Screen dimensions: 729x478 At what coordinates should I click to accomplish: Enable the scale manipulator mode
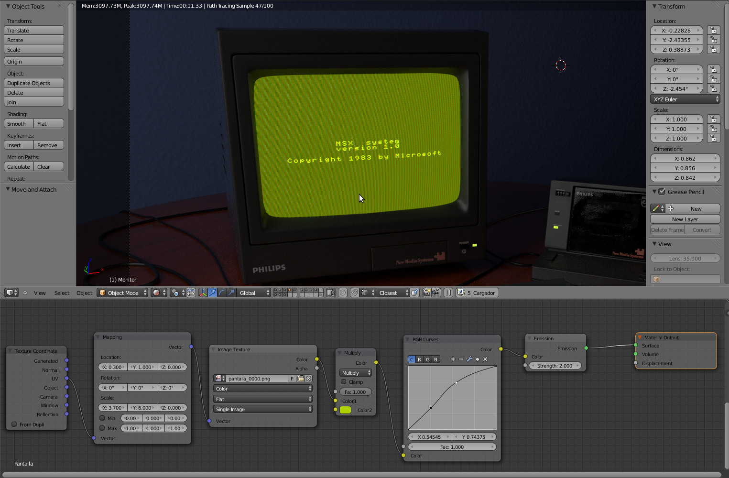231,293
